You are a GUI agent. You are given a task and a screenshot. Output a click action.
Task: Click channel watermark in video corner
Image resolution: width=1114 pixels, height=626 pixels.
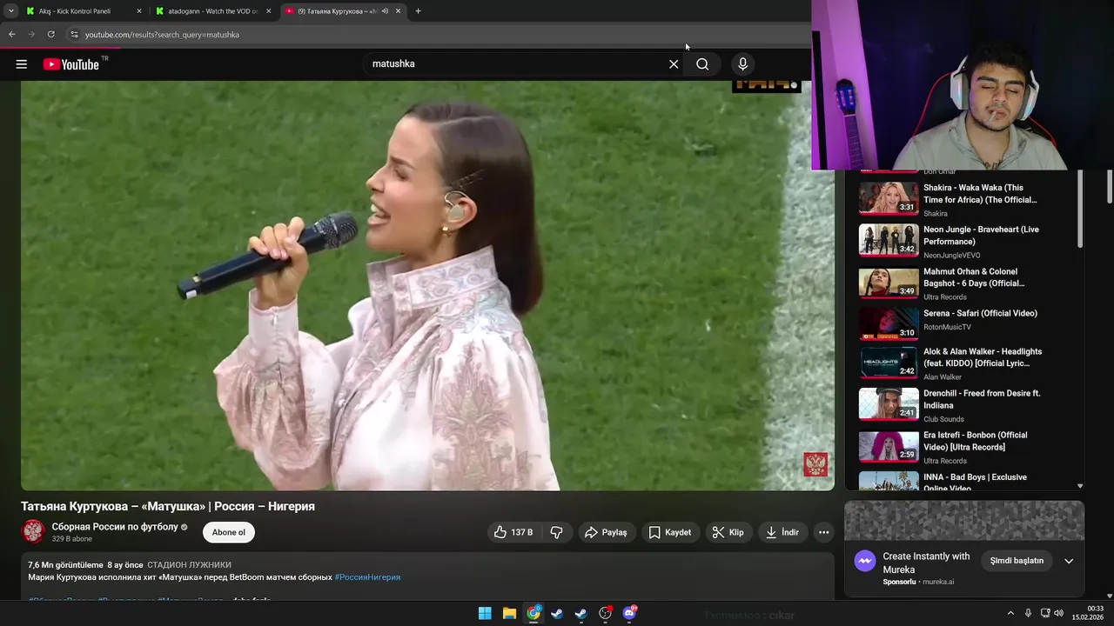pyautogui.click(x=815, y=464)
